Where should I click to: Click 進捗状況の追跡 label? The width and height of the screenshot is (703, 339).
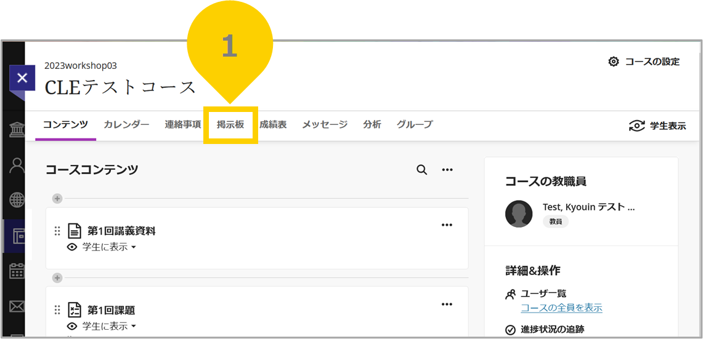click(x=552, y=330)
